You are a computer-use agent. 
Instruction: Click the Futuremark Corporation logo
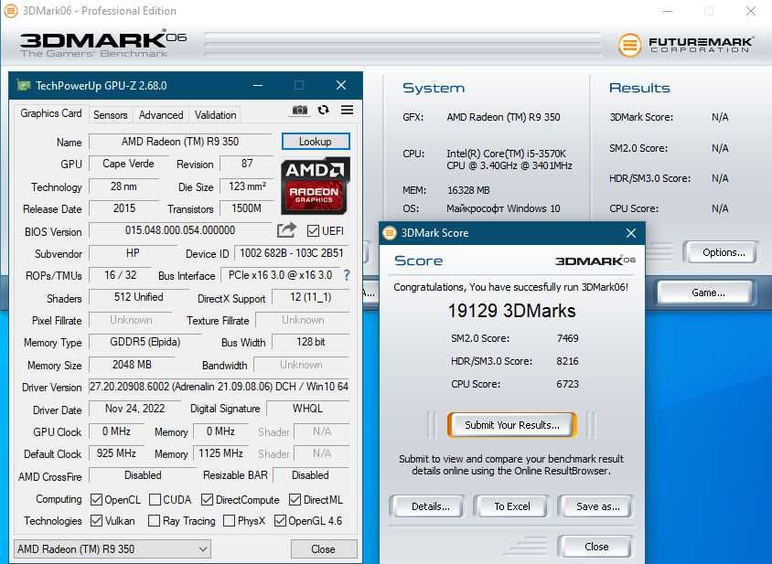click(685, 45)
